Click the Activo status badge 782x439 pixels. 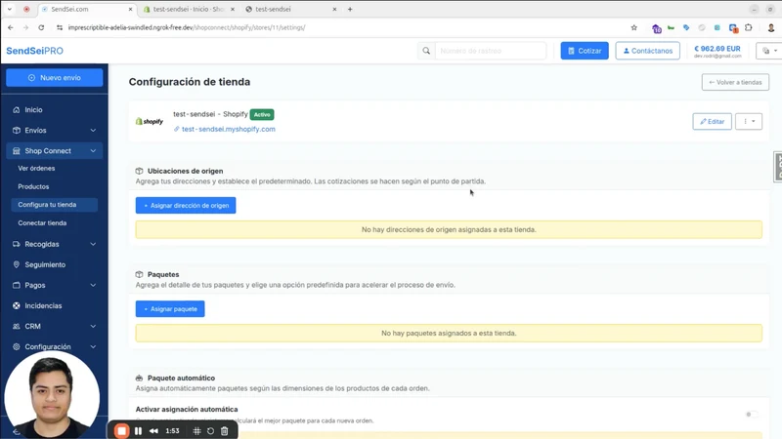tap(262, 114)
